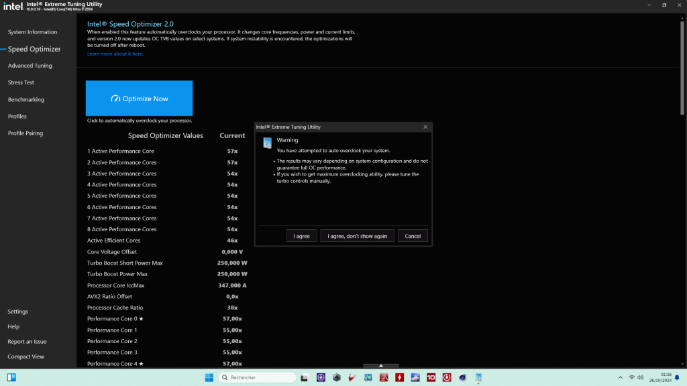Open the red swoosh app in the taskbar
This screenshot has width=687, height=386.
(x=352, y=377)
